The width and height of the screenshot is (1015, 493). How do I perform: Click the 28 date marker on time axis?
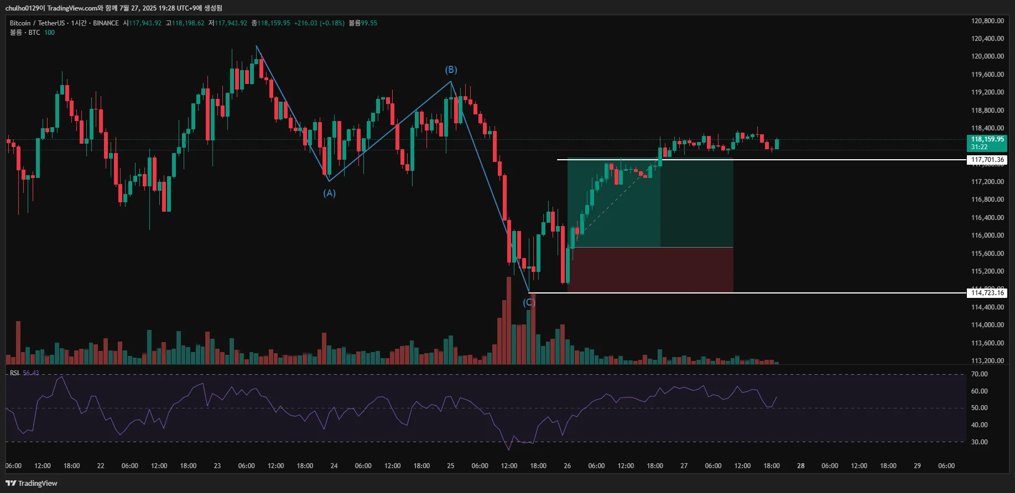click(x=800, y=466)
